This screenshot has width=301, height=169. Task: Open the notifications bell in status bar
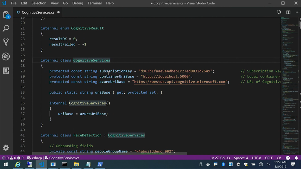click(x=296, y=158)
